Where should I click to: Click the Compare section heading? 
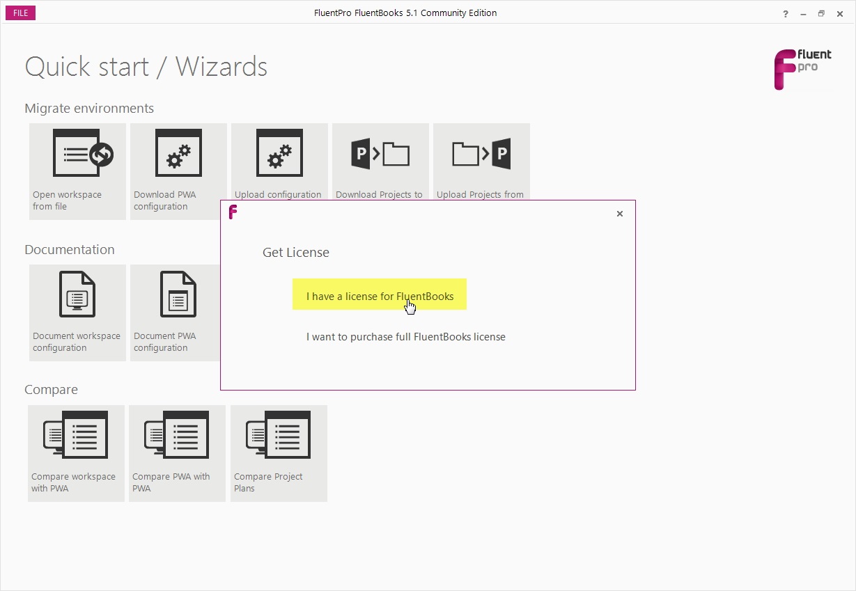[x=52, y=390]
